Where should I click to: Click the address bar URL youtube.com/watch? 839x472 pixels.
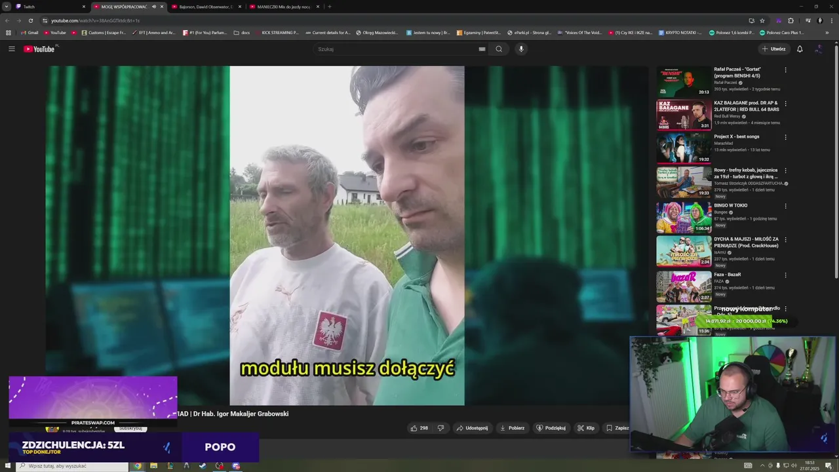[x=95, y=20]
